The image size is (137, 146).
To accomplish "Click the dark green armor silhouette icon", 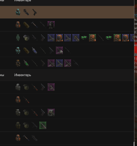I will [18, 38].
